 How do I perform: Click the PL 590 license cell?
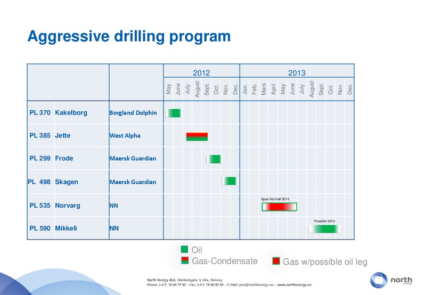[x=40, y=228]
